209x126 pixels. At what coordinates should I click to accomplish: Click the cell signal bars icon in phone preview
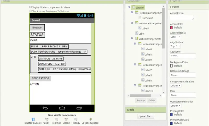point(81,16)
